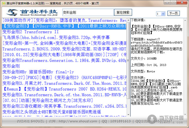Click the 下载详情 heading
189x128 pixels.
138,20
